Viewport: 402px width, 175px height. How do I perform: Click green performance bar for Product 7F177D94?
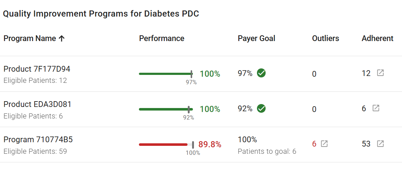click(166, 74)
